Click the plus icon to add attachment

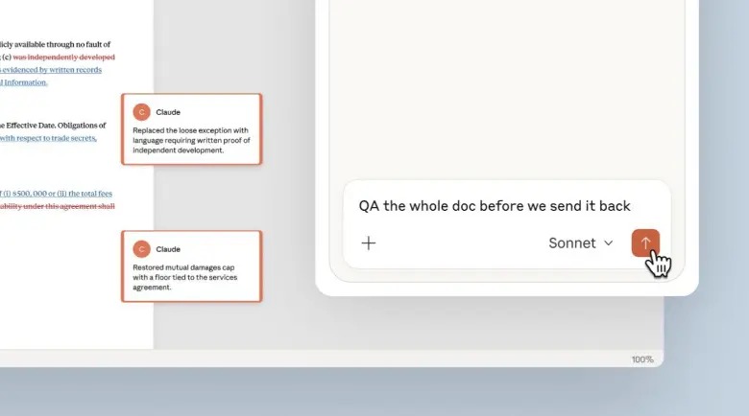(x=369, y=243)
